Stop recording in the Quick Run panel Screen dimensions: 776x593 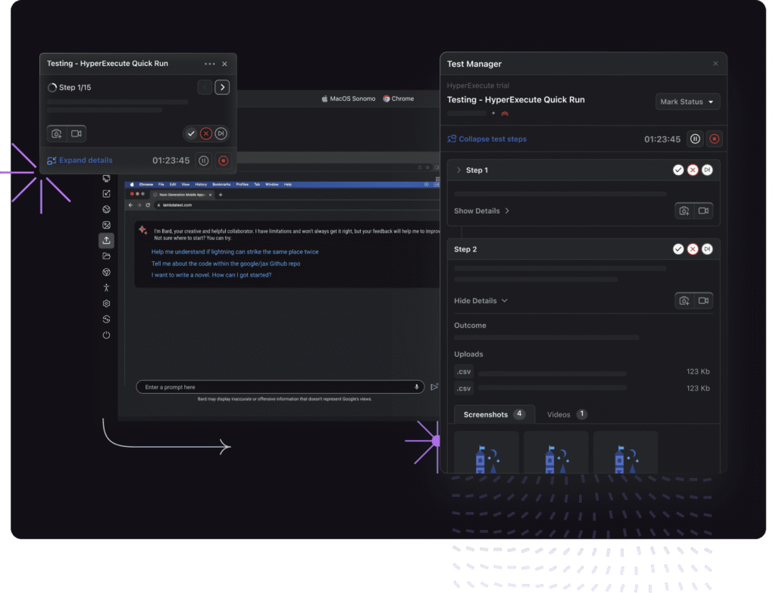pyautogui.click(x=224, y=161)
